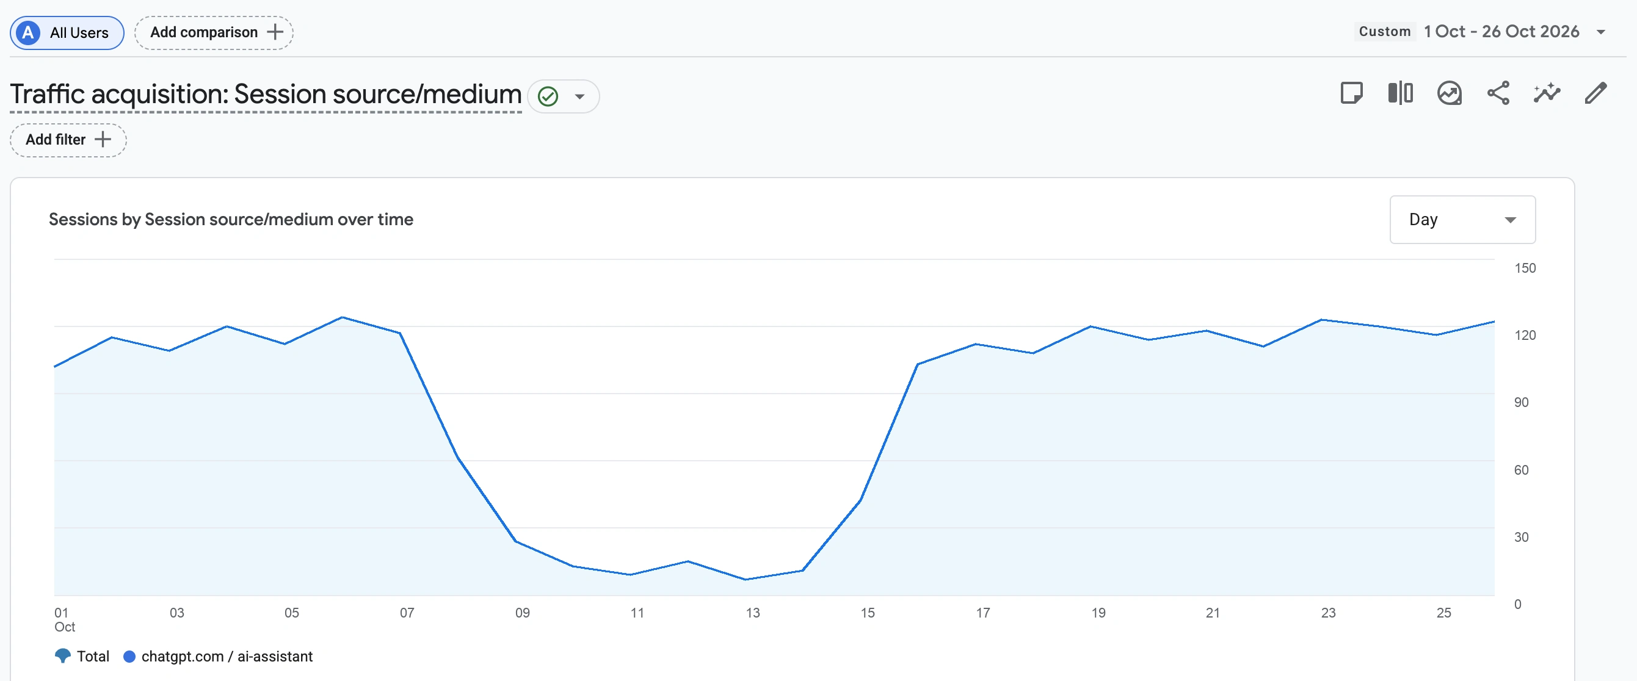
Task: Click the 15 x-axis date label
Action: [x=868, y=613]
